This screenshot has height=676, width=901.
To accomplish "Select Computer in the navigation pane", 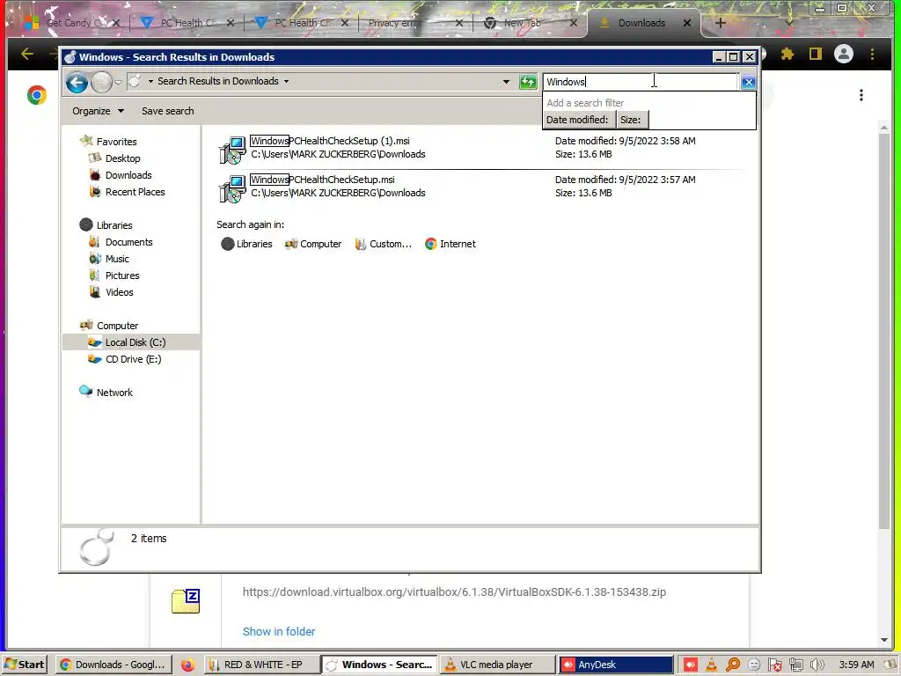I will click(117, 326).
